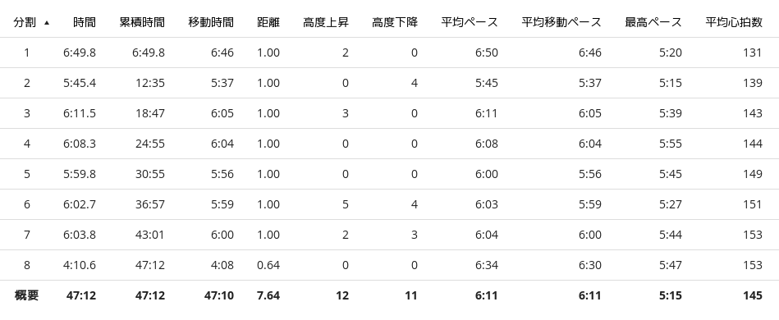Sort table by 高度下降
Image resolution: width=779 pixels, height=320 pixels.
(x=395, y=22)
